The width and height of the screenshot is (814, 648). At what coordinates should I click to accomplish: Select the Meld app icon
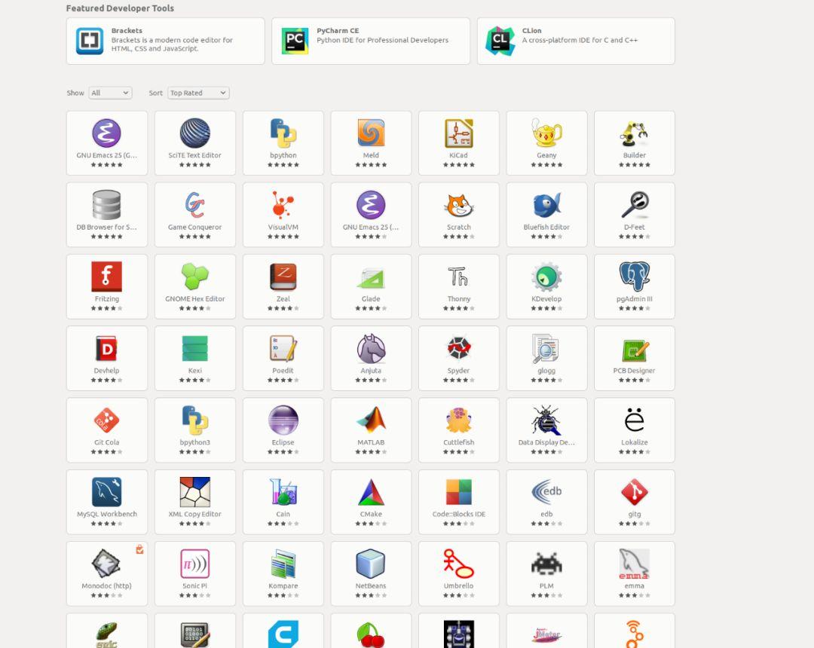pos(371,133)
